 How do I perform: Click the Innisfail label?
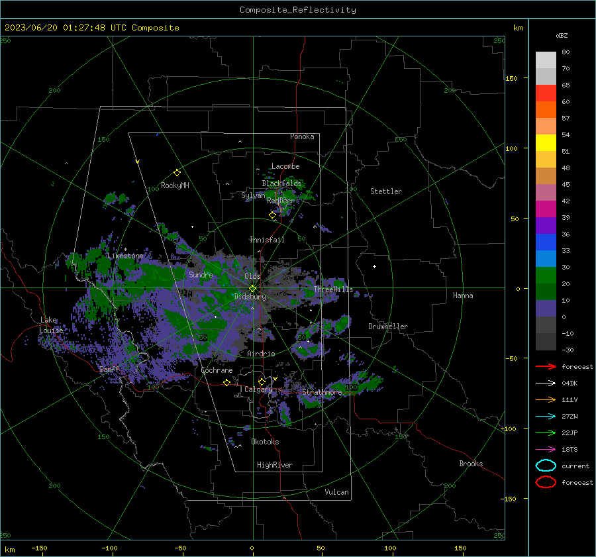click(x=267, y=240)
